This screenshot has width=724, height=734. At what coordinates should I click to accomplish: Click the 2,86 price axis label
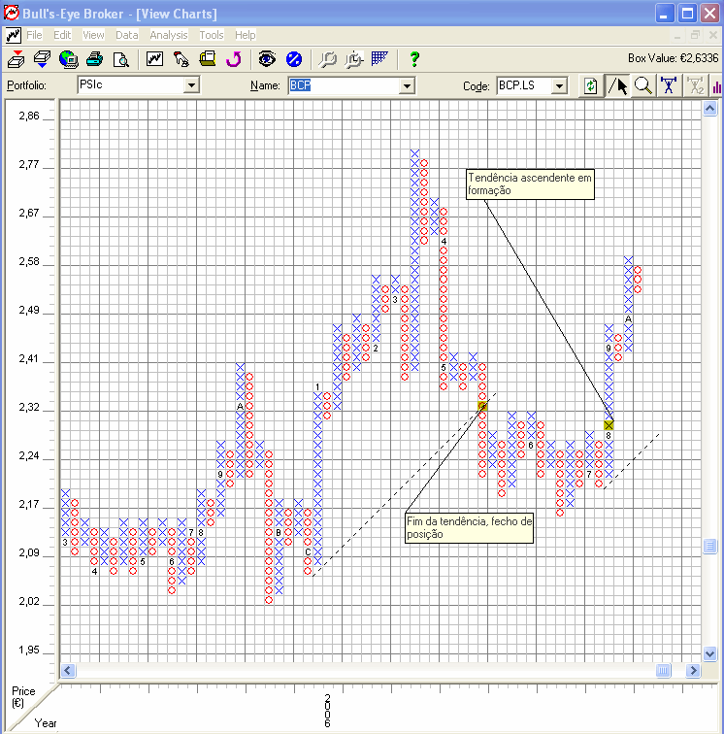click(29, 117)
